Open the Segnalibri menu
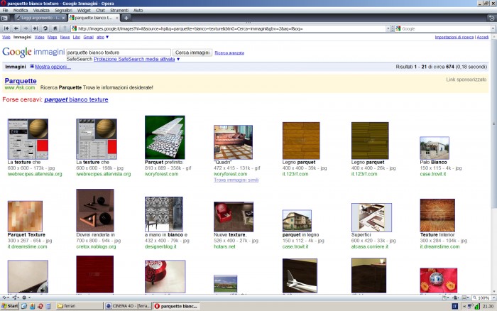 [63, 10]
